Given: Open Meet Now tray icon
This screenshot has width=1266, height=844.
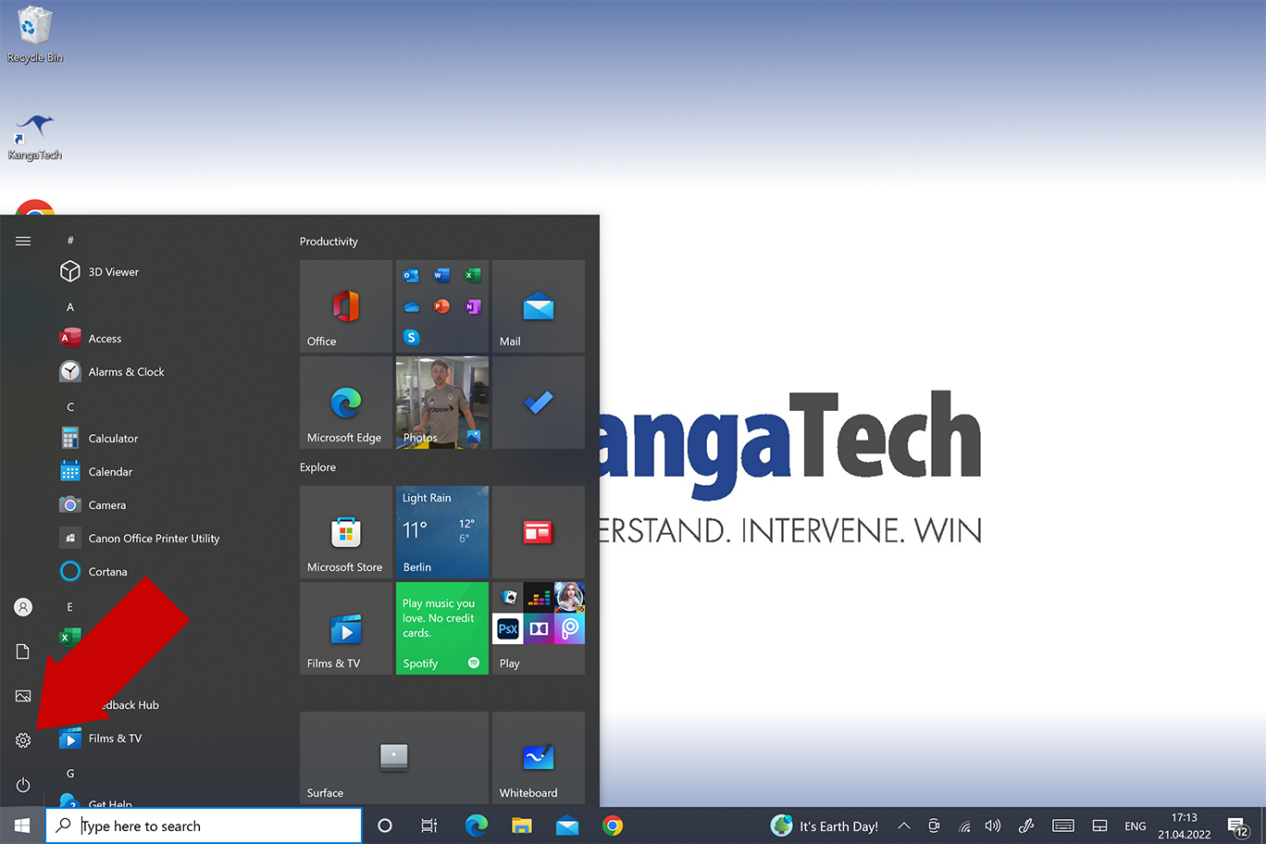Looking at the screenshot, I should (934, 825).
